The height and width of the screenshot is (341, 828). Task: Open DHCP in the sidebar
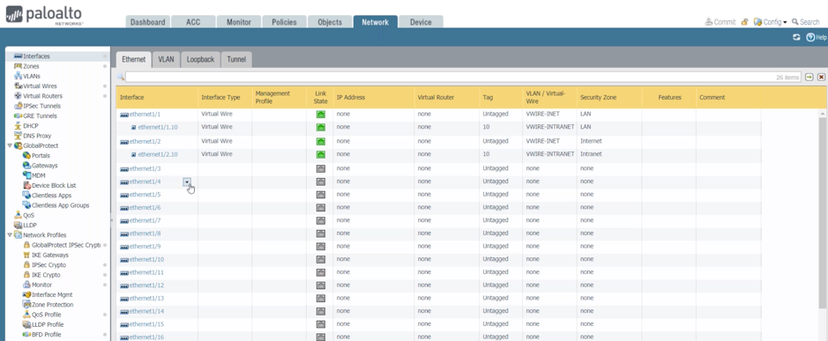[x=31, y=126]
